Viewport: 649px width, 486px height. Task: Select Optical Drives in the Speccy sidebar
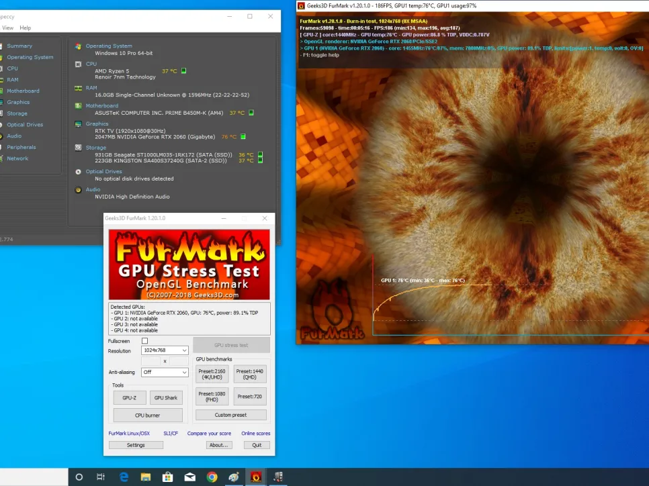[x=25, y=124]
